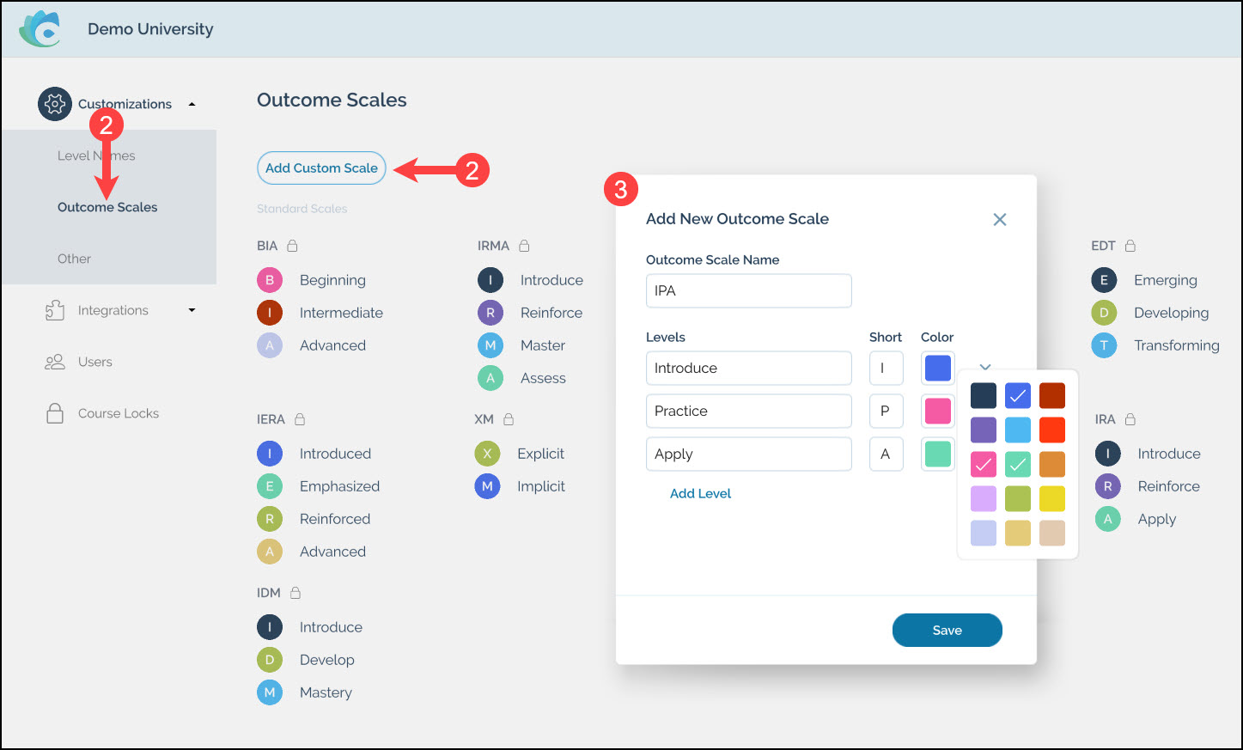Click the lock icon next to IERA
Viewport: 1243px width, 750px height.
pos(300,419)
